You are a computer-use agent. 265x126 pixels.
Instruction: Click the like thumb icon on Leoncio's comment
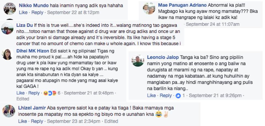(178, 96)
